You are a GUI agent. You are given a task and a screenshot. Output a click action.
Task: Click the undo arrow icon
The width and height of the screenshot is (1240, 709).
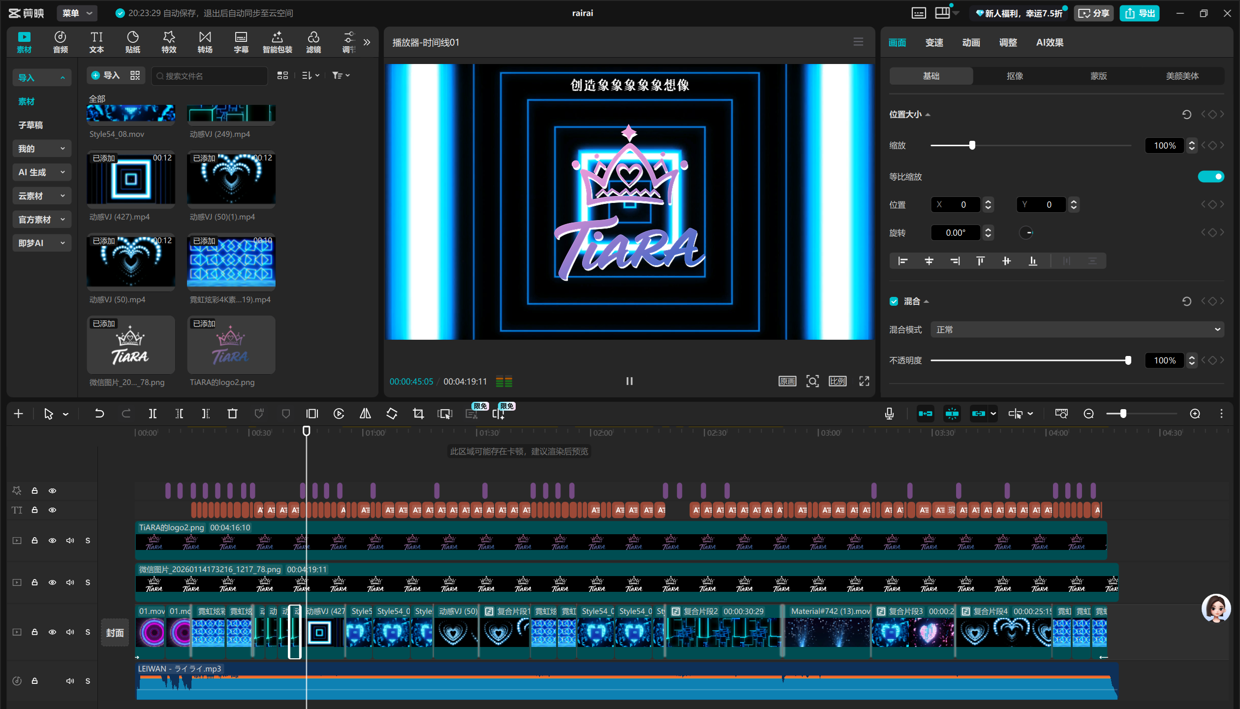[99, 414]
